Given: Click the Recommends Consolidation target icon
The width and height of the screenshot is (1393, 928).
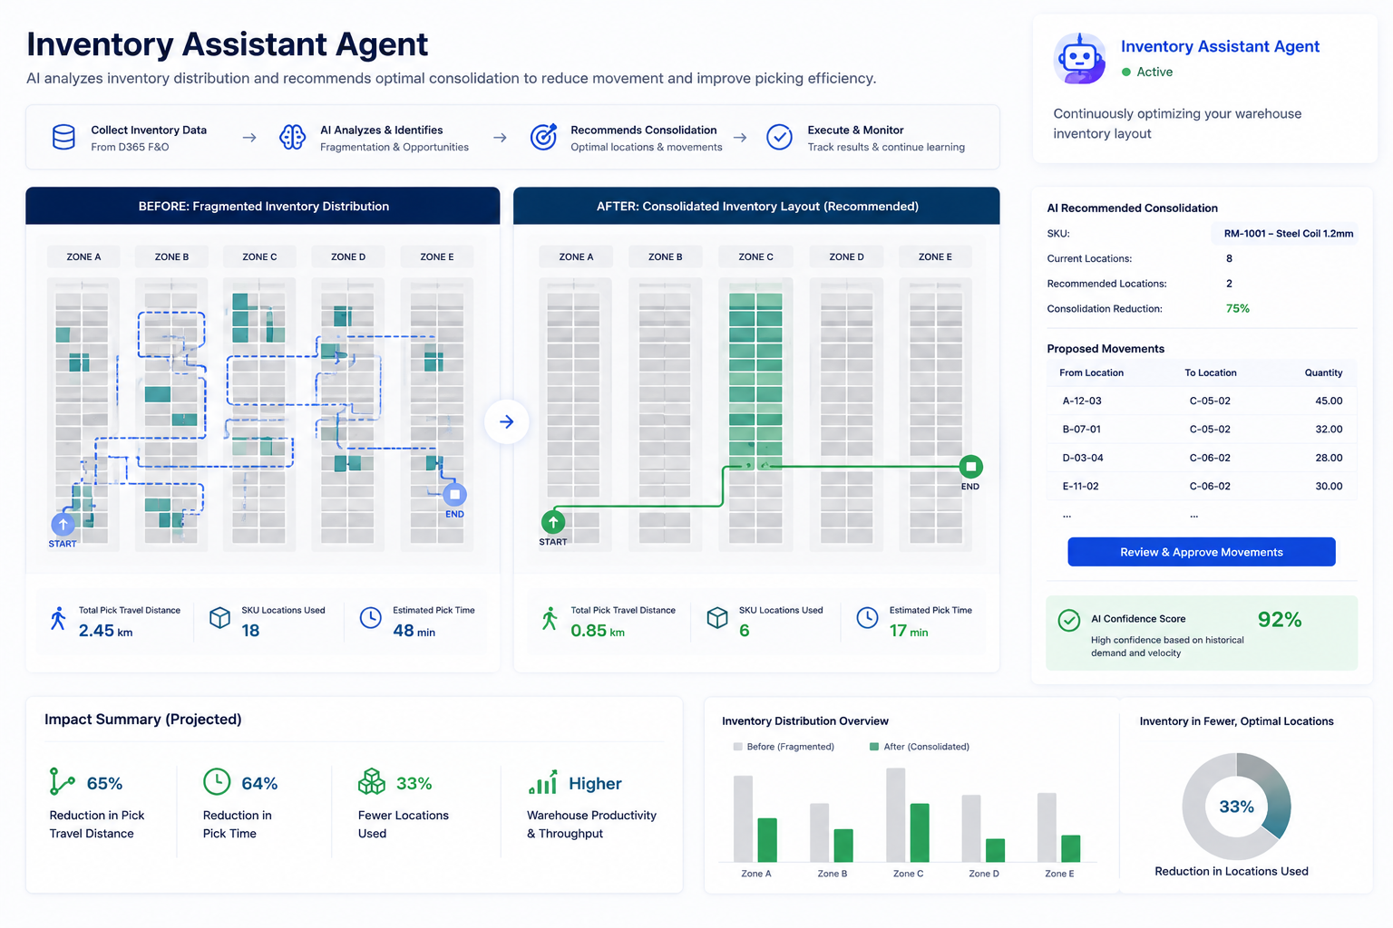Looking at the screenshot, I should (543, 137).
